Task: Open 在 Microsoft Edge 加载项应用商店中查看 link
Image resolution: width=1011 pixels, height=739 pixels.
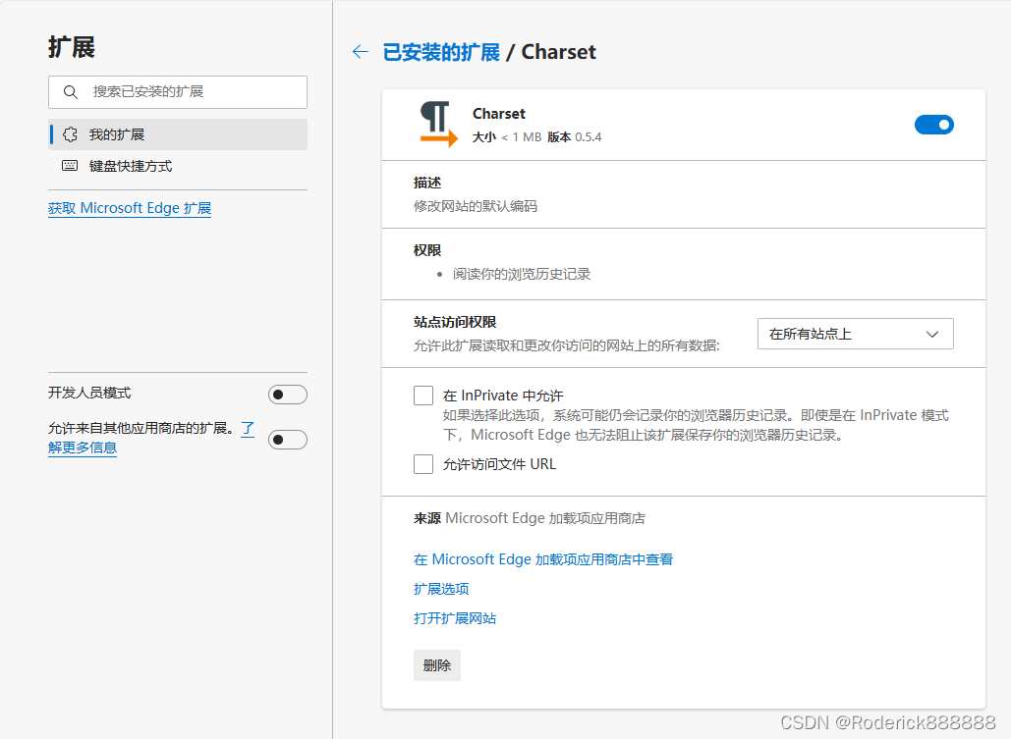Action: tap(543, 559)
